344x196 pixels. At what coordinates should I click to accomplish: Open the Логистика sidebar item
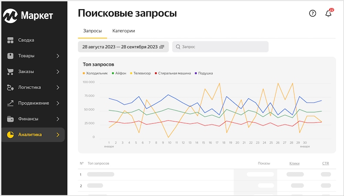pos(33,88)
